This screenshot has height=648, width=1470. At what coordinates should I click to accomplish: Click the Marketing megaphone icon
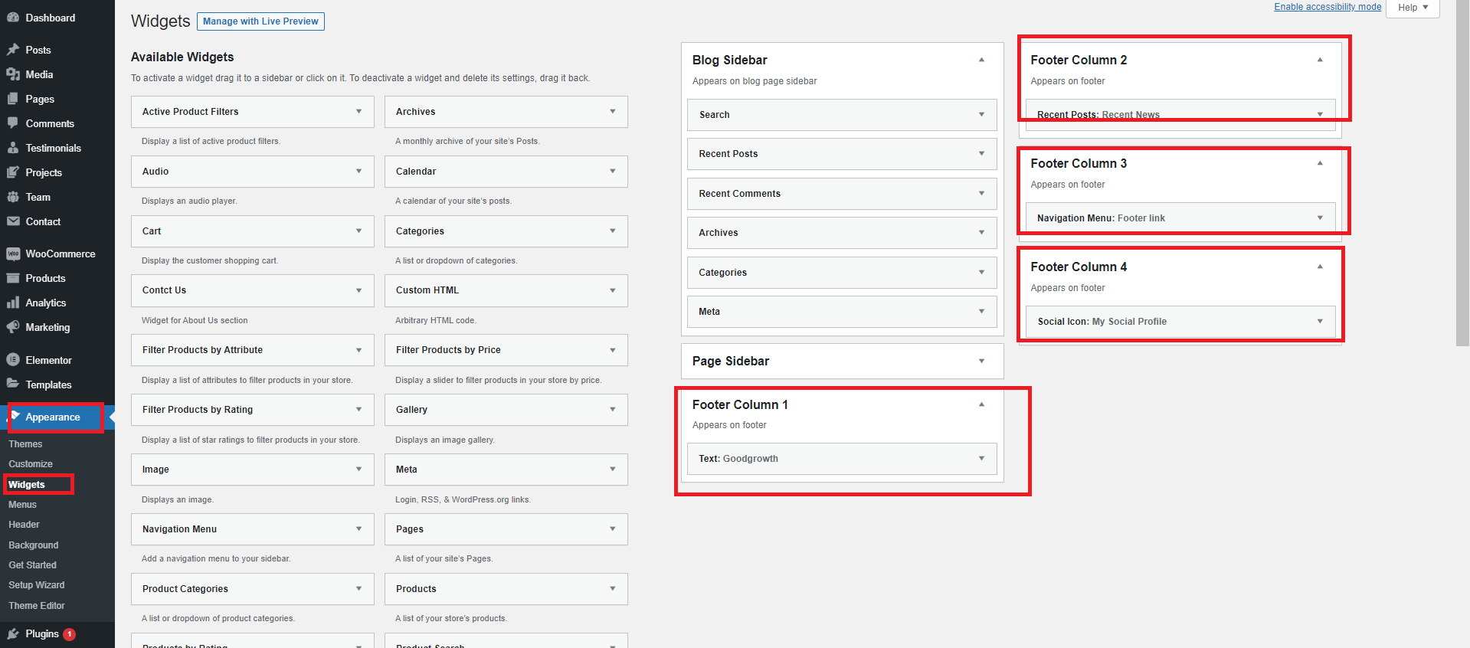[13, 327]
